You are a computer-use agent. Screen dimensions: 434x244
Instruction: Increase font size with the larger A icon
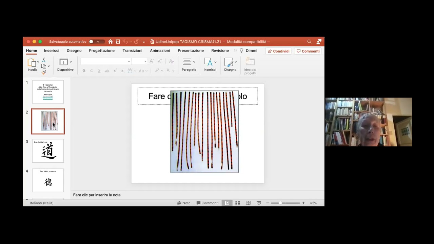(152, 61)
